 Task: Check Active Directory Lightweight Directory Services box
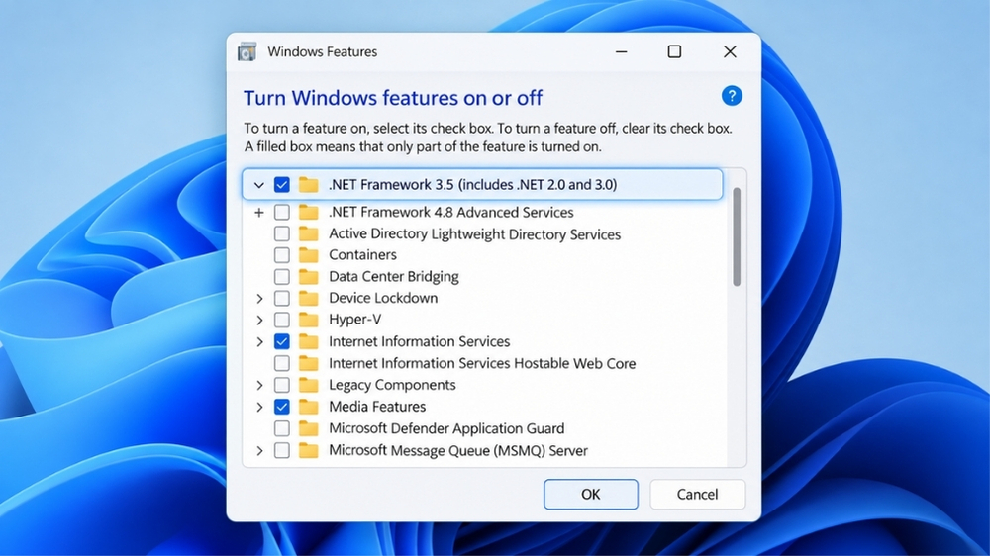point(281,233)
